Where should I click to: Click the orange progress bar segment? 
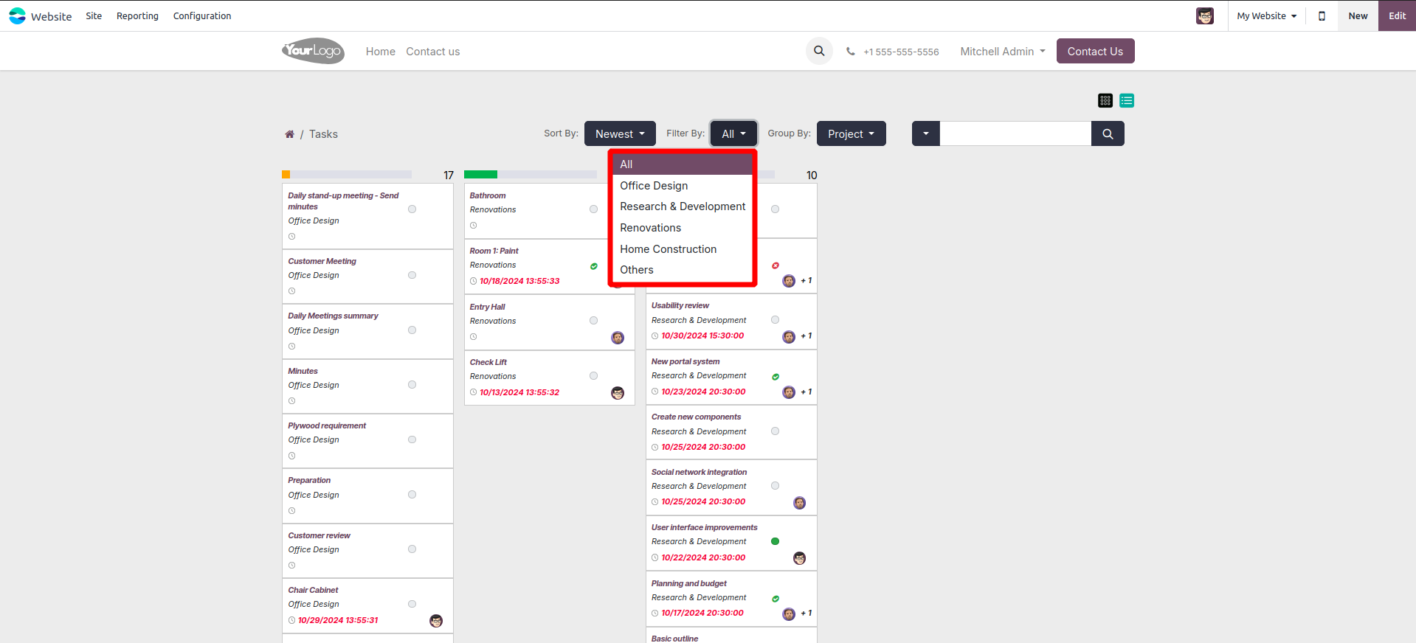286,175
